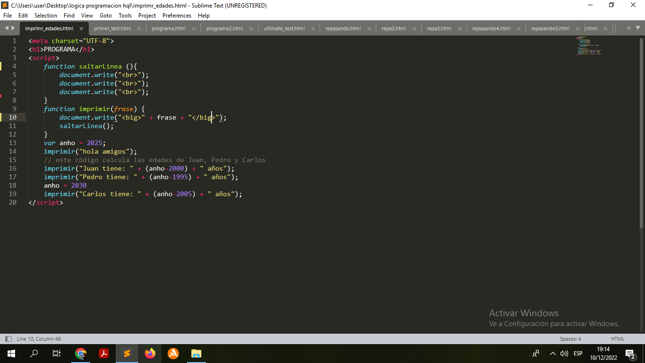This screenshot has height=363, width=645.
Task: Open the Tools menu
Action: [125, 16]
